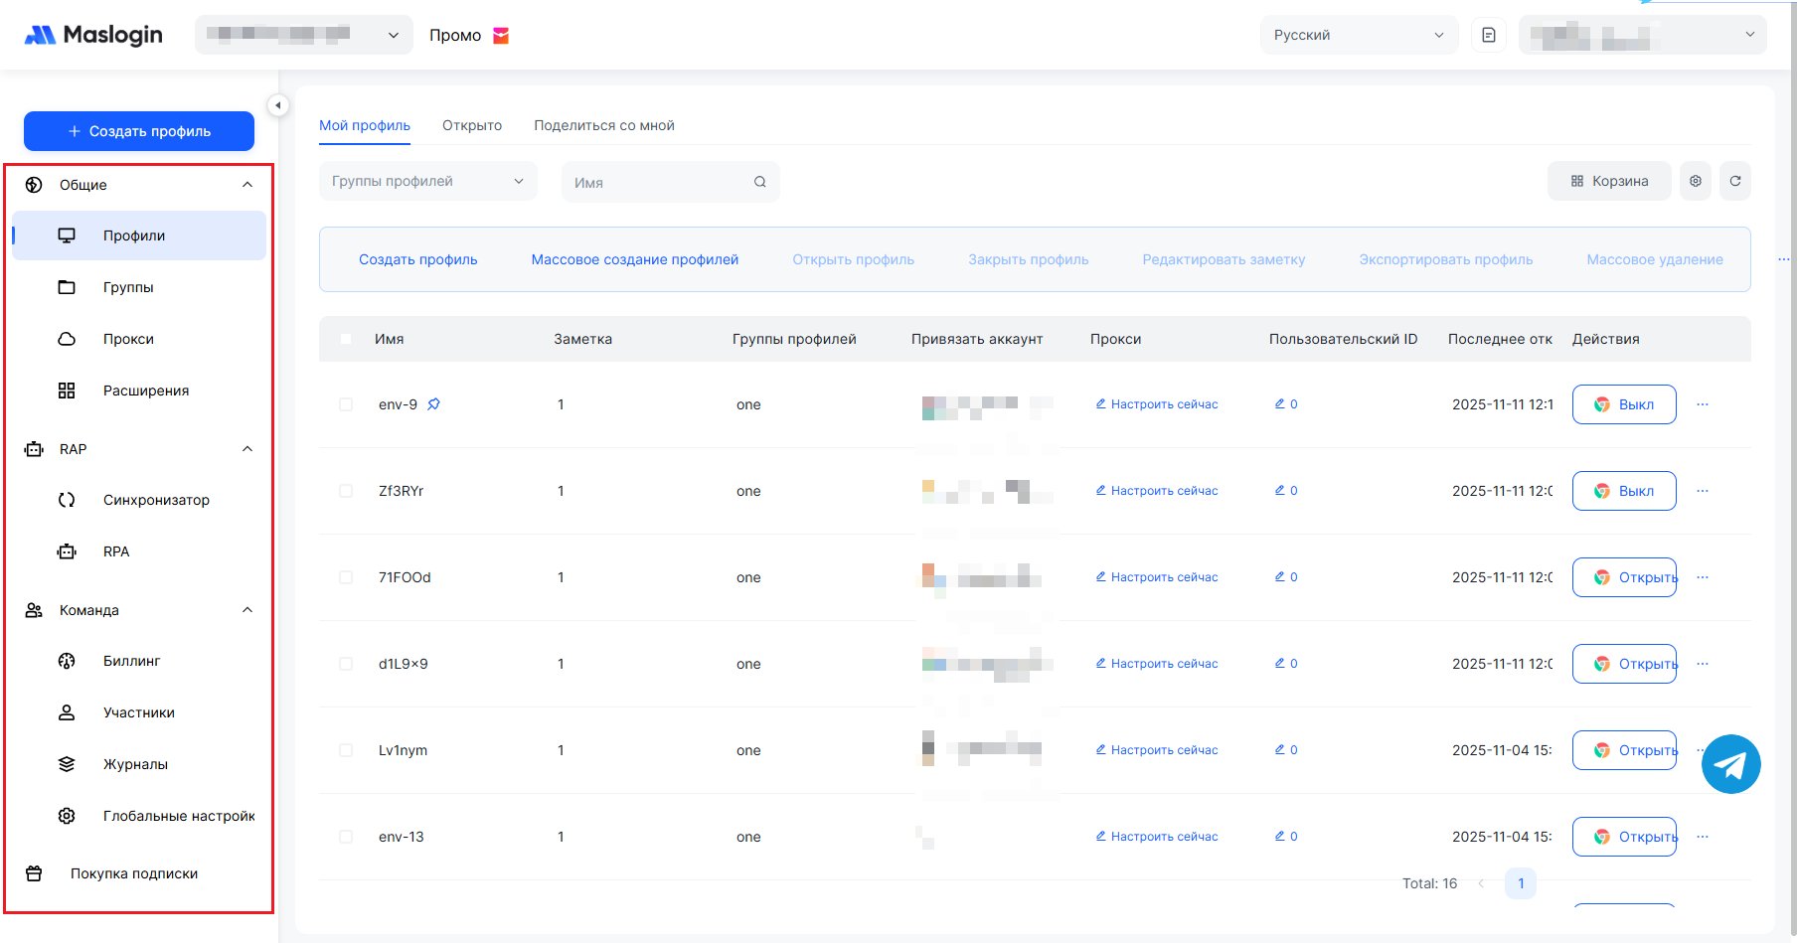The image size is (1797, 943).
Task: Click Массовое создание профилей link
Action: [634, 259]
